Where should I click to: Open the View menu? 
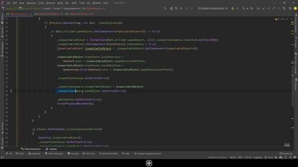22,3
